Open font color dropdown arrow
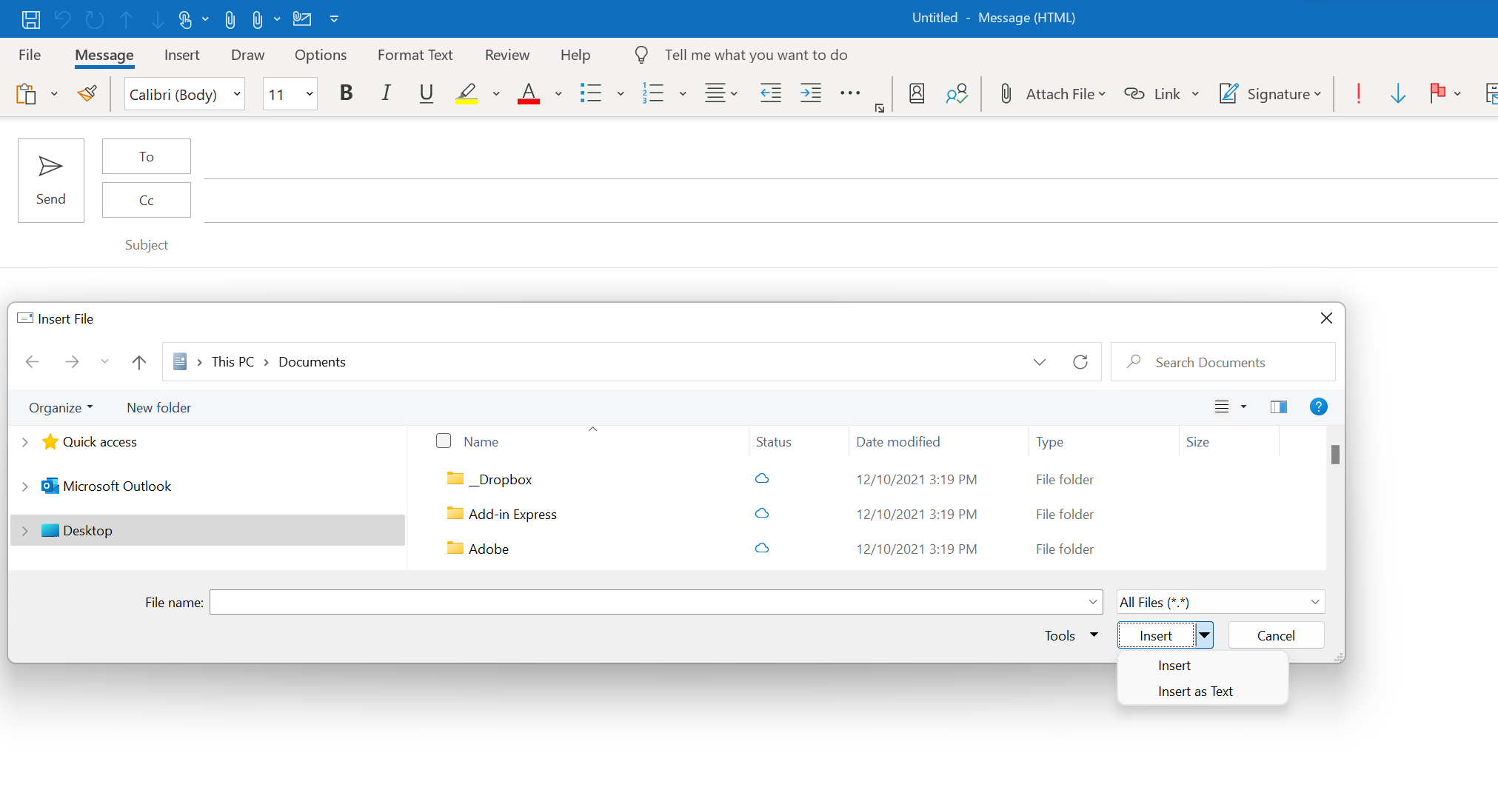This screenshot has width=1498, height=793. point(558,94)
